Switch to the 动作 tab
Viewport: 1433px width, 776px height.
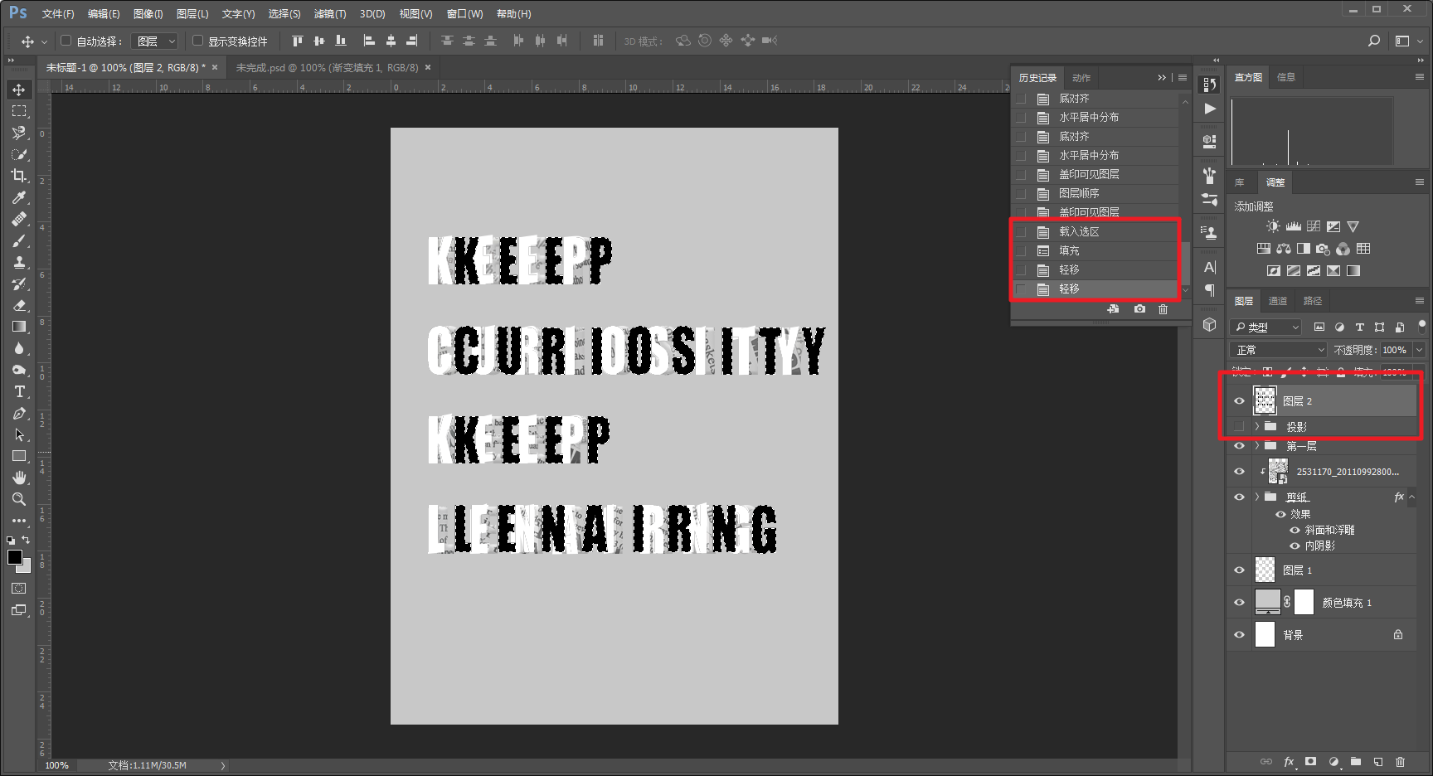[x=1081, y=78]
